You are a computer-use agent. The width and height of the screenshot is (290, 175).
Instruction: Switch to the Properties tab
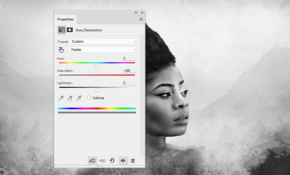(x=65, y=20)
